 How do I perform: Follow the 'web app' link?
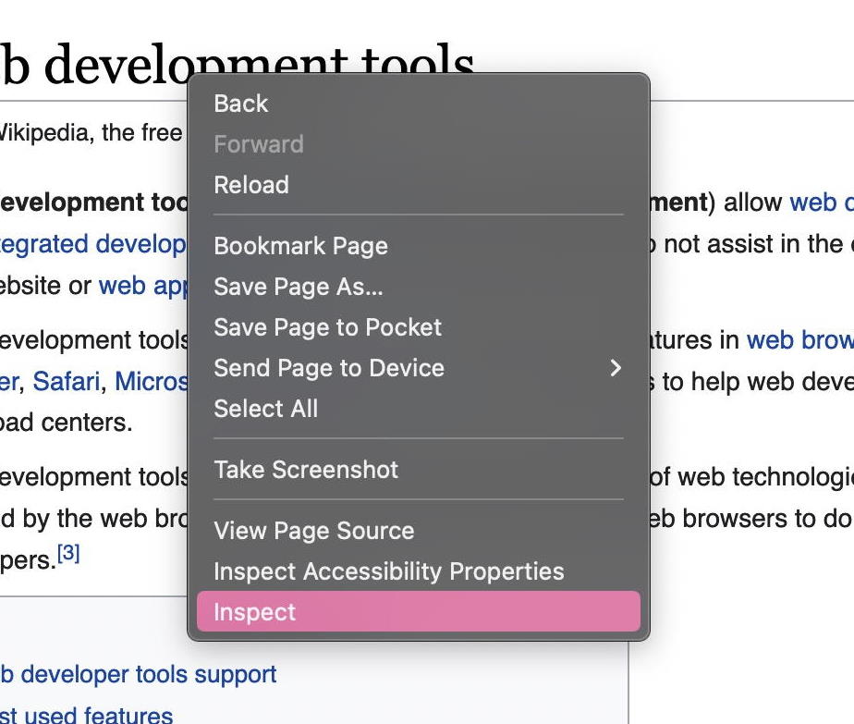pos(142,286)
